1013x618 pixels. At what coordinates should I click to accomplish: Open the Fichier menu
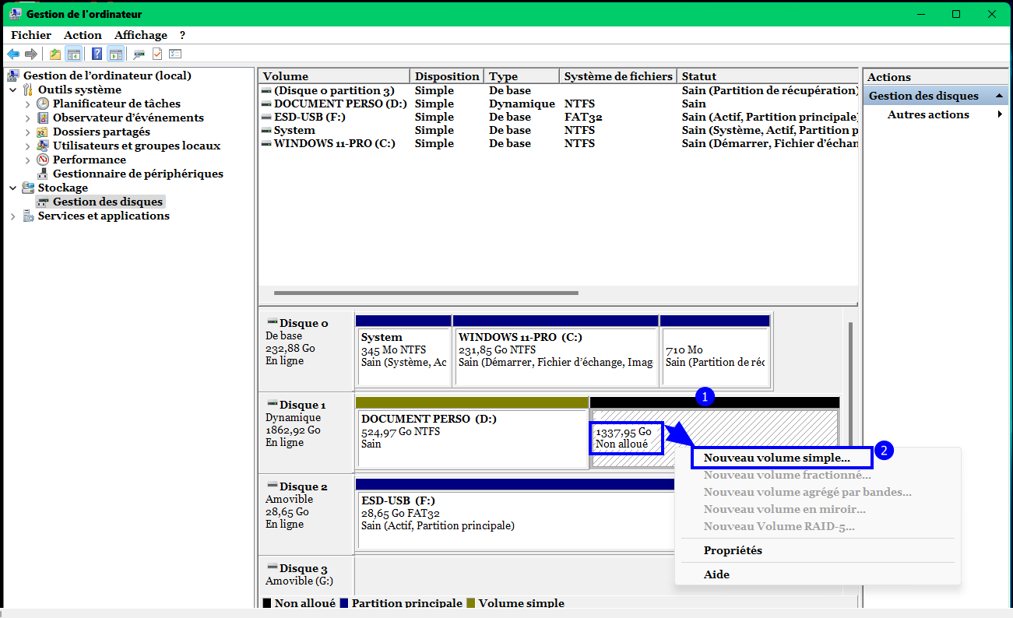(x=31, y=35)
